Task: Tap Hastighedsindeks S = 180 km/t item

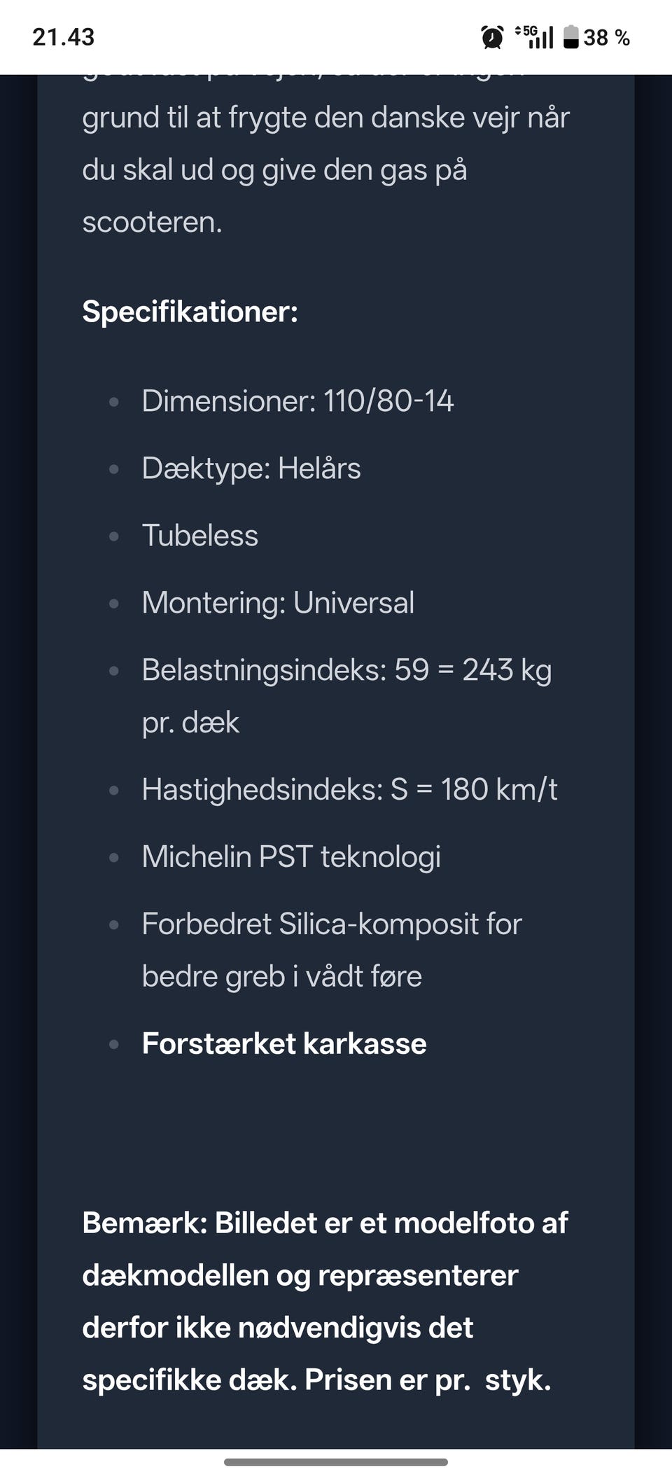Action: pyautogui.click(x=349, y=790)
